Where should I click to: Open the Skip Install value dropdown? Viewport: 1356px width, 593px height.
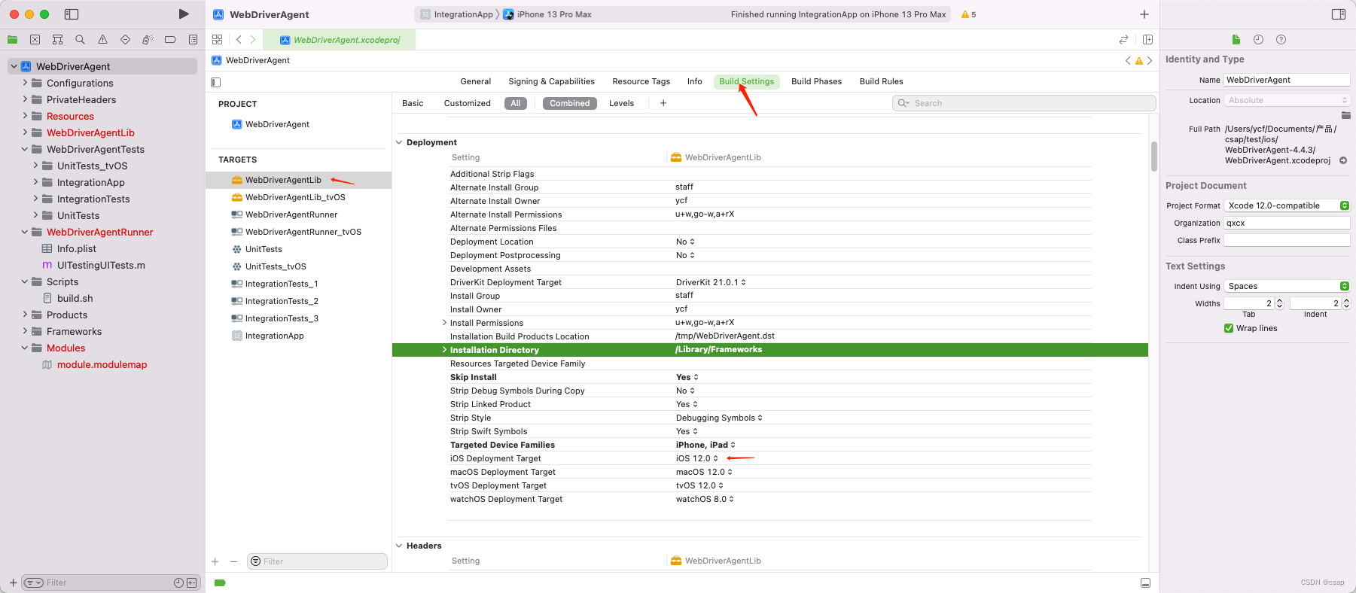point(687,377)
